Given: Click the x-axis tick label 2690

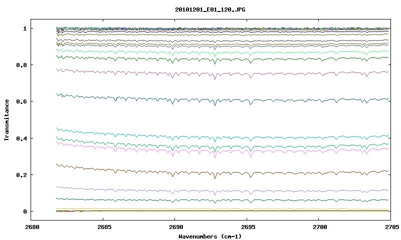Looking at the screenshot, I should pos(176,227).
